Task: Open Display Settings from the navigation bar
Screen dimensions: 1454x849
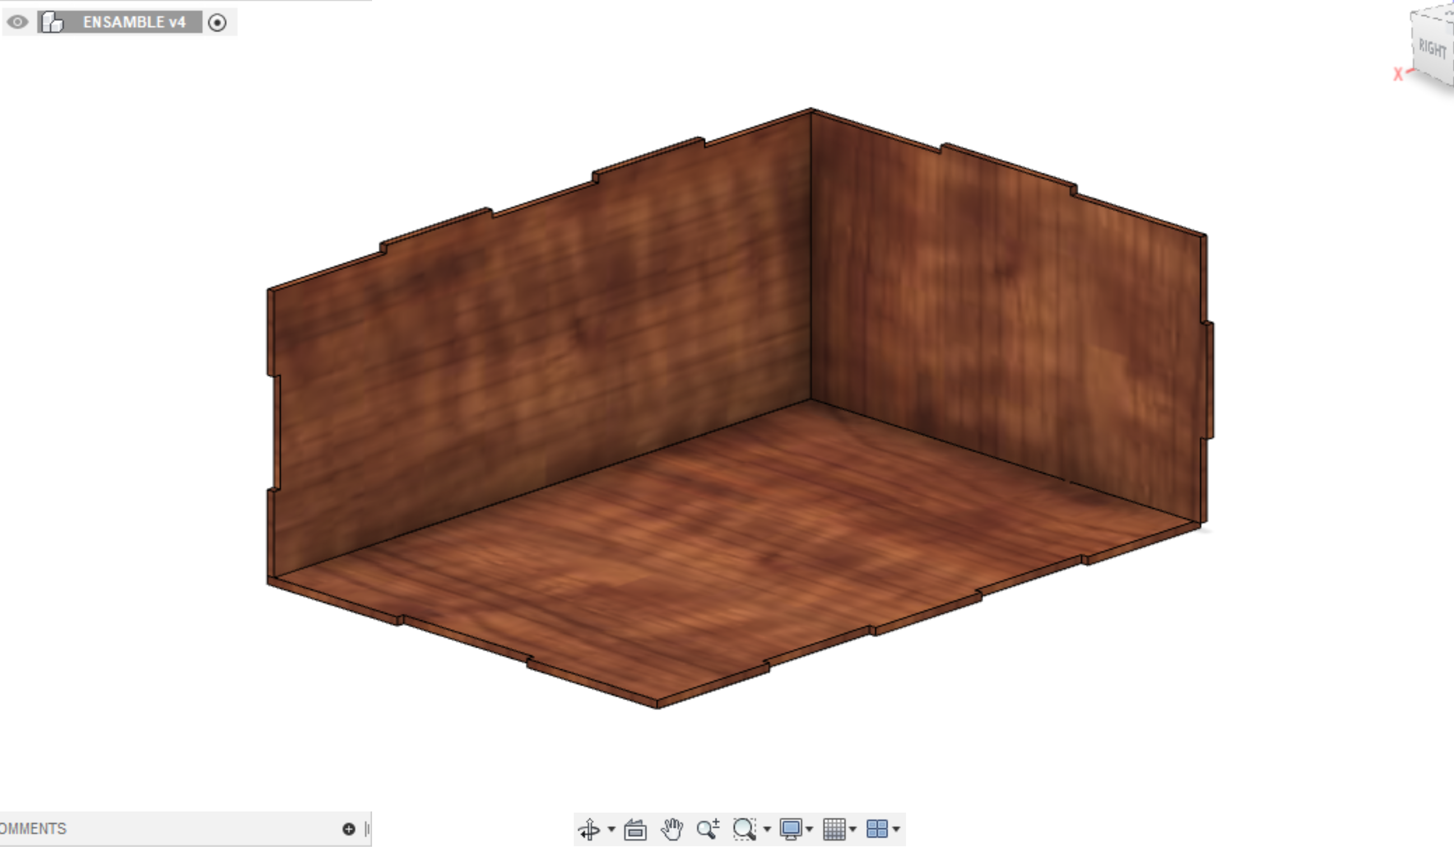Action: point(792,829)
